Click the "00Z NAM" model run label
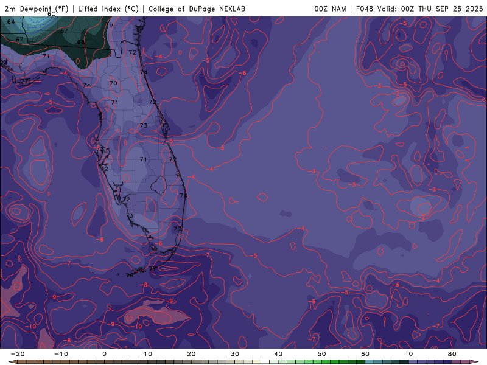The image size is (487, 365). (330, 9)
